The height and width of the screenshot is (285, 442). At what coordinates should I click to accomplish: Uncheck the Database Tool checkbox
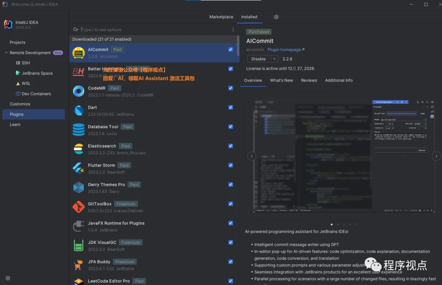coord(230,127)
